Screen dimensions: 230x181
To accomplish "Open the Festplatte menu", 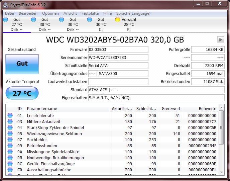I will [x=90, y=13].
